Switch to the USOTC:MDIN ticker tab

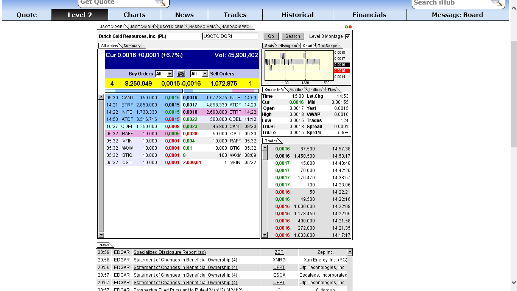(141, 27)
